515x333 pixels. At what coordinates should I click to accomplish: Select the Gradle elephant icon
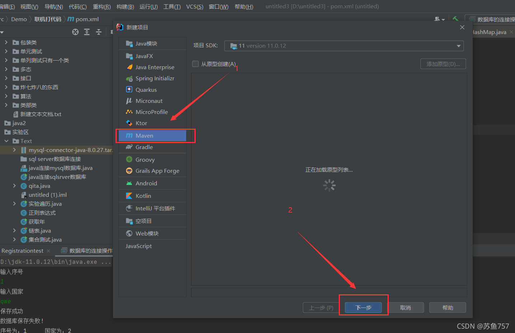tap(129, 147)
